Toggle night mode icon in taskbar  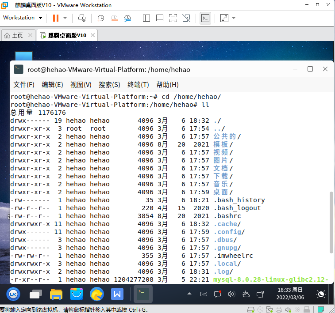click(321, 294)
